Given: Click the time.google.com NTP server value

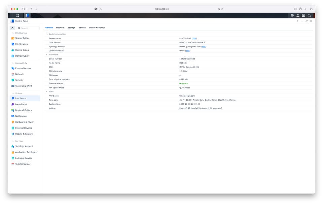Looking at the screenshot, I should [187, 96].
